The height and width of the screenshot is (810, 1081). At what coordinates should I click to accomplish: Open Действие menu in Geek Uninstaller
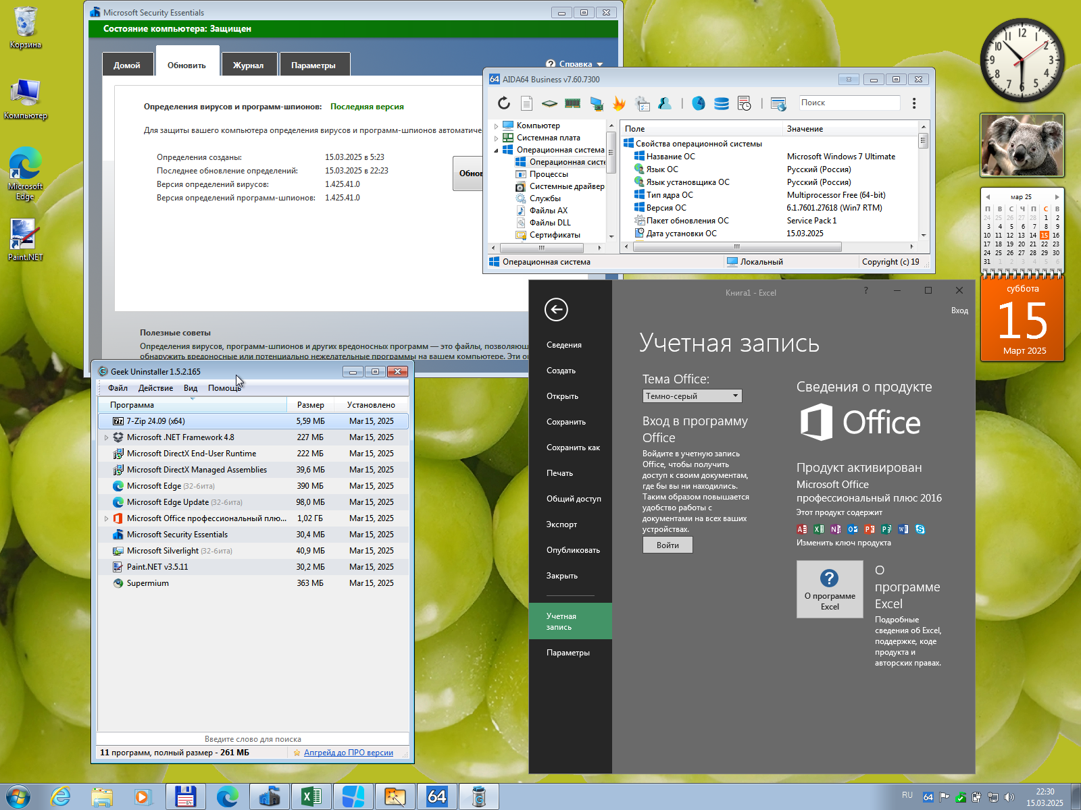pyautogui.click(x=155, y=388)
